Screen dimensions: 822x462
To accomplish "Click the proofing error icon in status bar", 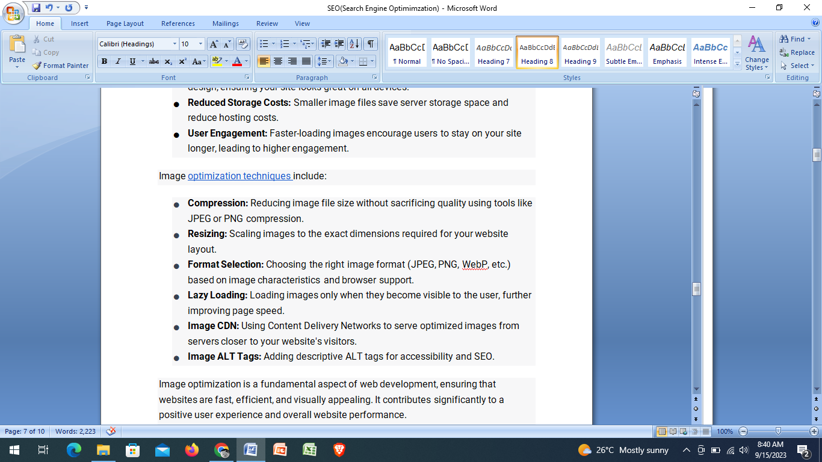I will click(x=110, y=431).
